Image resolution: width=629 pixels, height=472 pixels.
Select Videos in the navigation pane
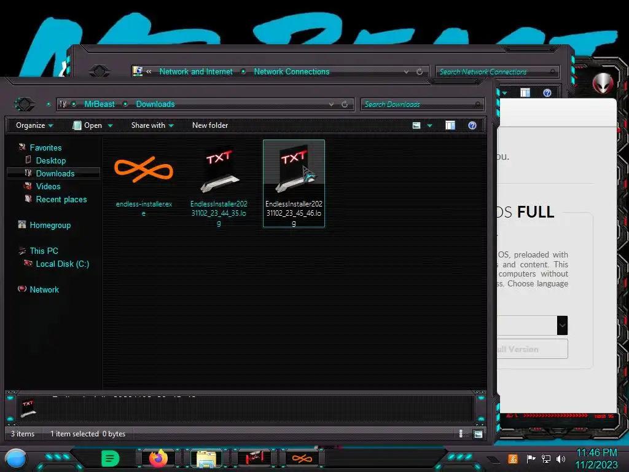(48, 186)
